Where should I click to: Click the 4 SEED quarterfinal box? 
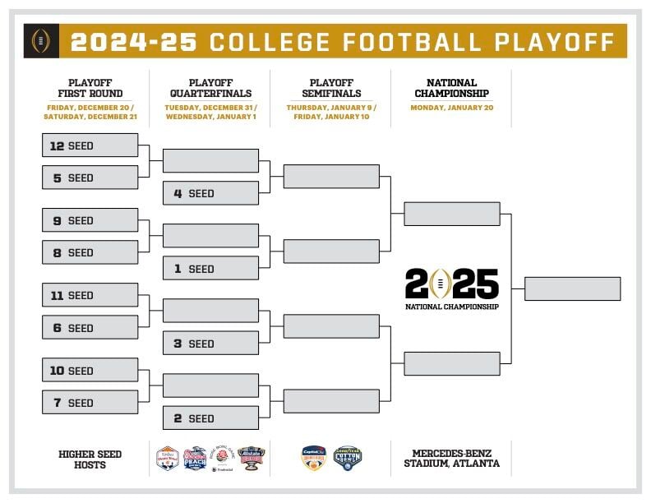(211, 193)
